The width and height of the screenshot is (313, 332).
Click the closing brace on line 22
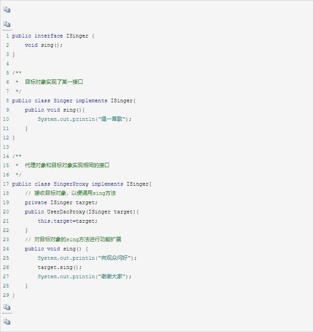tap(26, 230)
